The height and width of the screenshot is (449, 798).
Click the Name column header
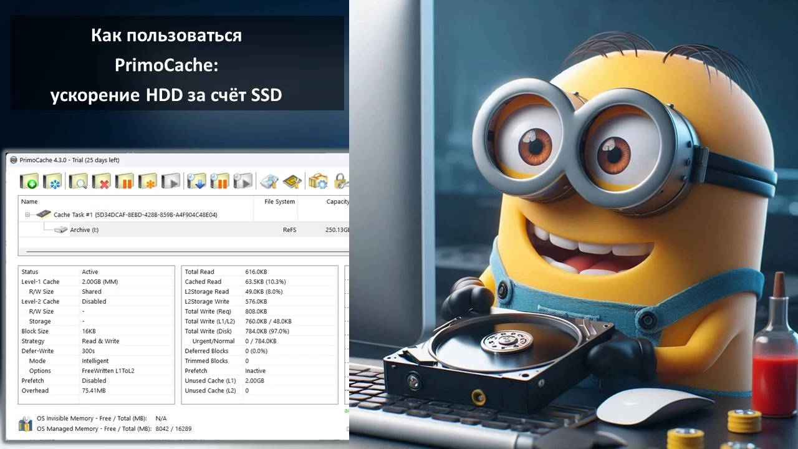29,202
